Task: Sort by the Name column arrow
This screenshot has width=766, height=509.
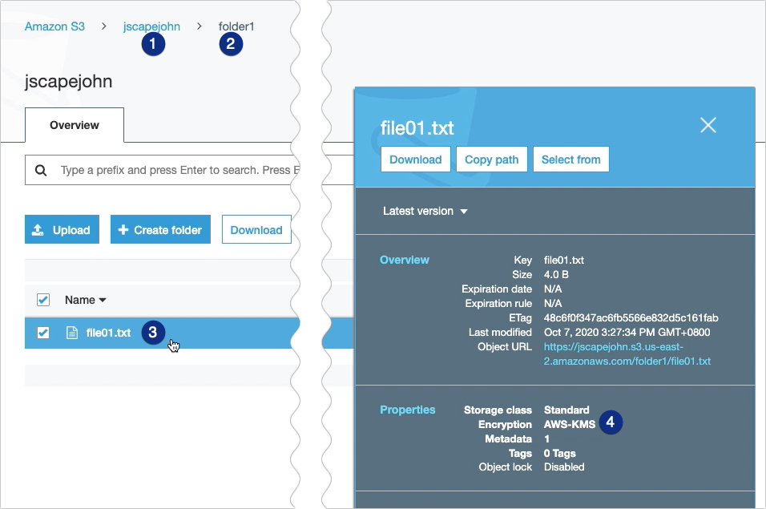Action: coord(103,301)
